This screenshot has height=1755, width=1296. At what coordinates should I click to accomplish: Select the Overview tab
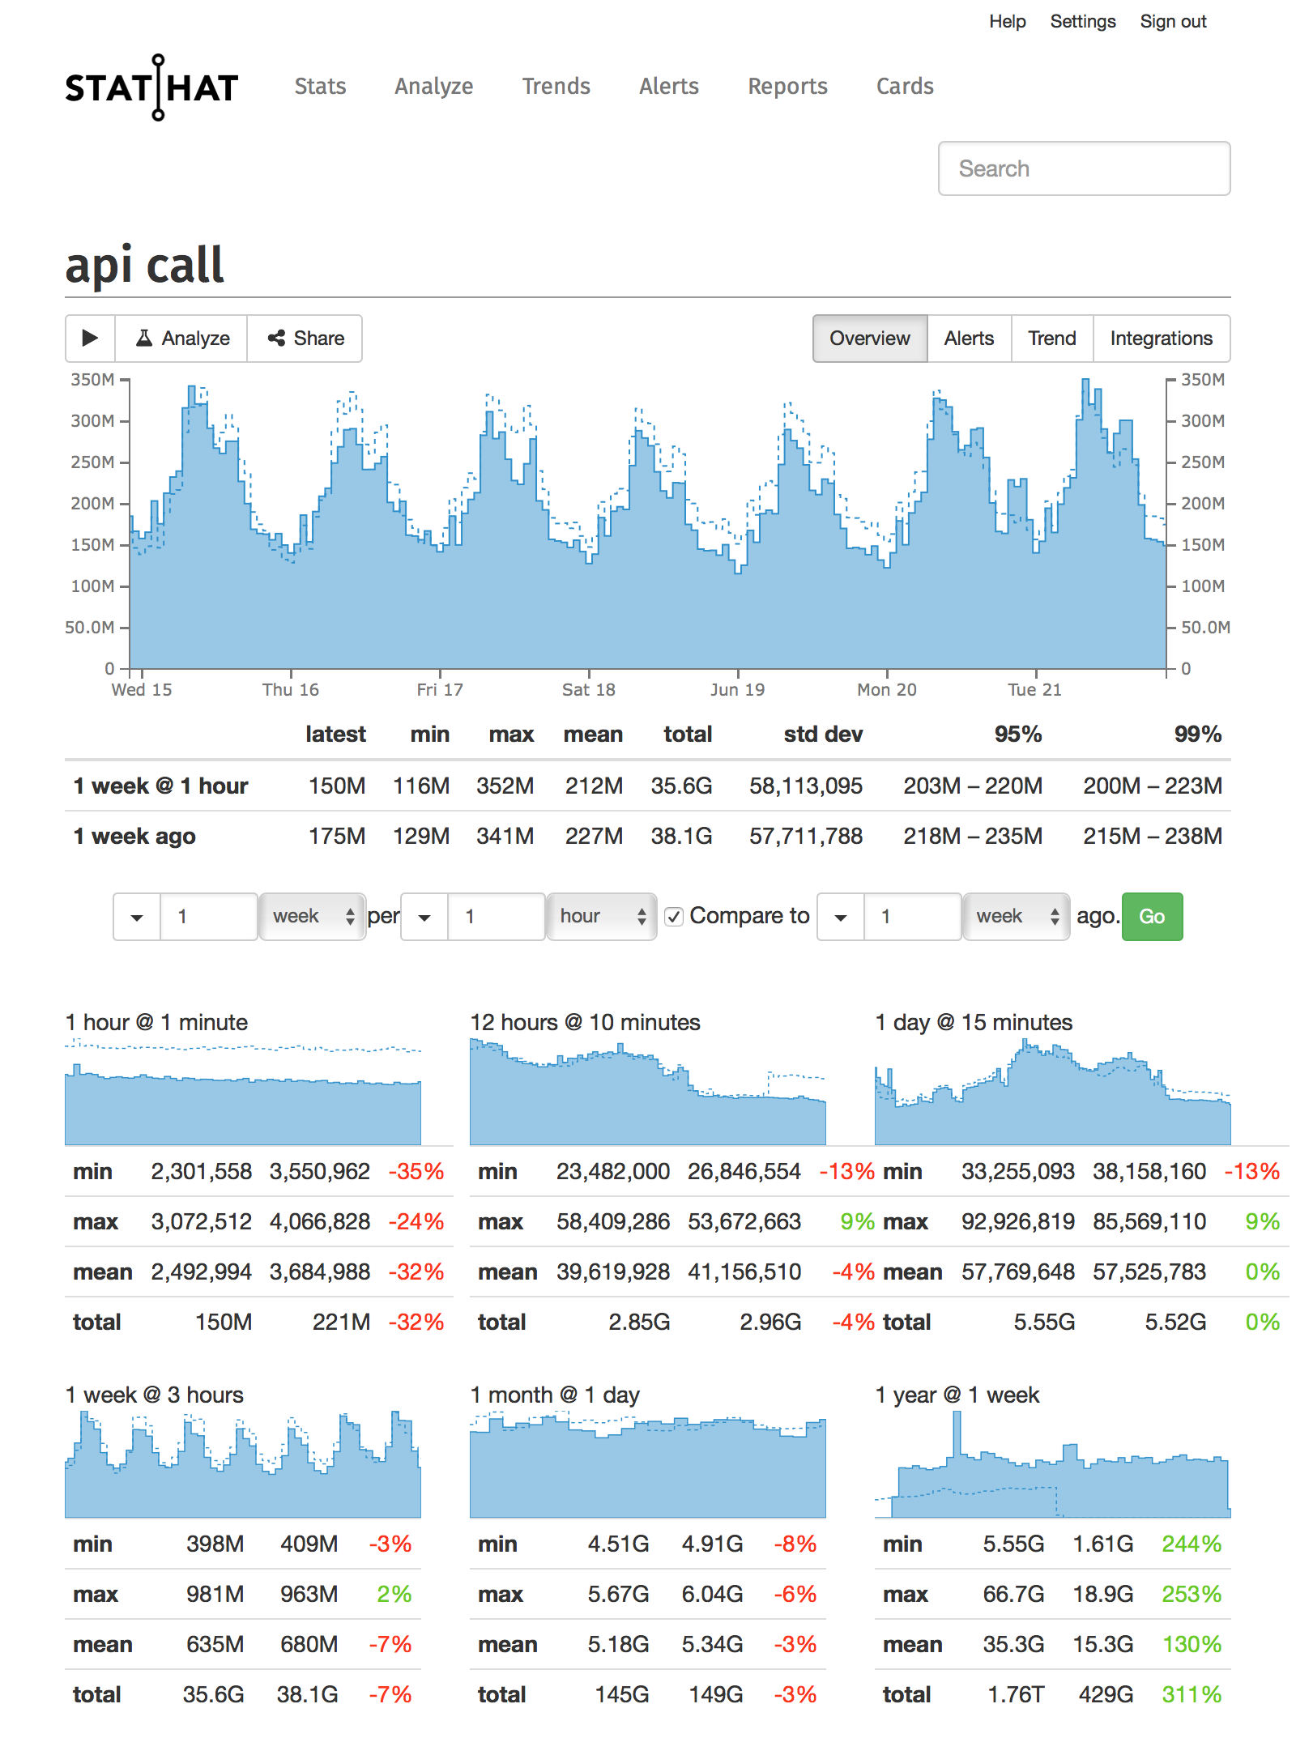869,339
